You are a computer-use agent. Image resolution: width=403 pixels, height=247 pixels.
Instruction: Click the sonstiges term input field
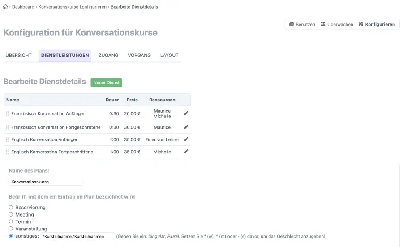click(x=77, y=236)
